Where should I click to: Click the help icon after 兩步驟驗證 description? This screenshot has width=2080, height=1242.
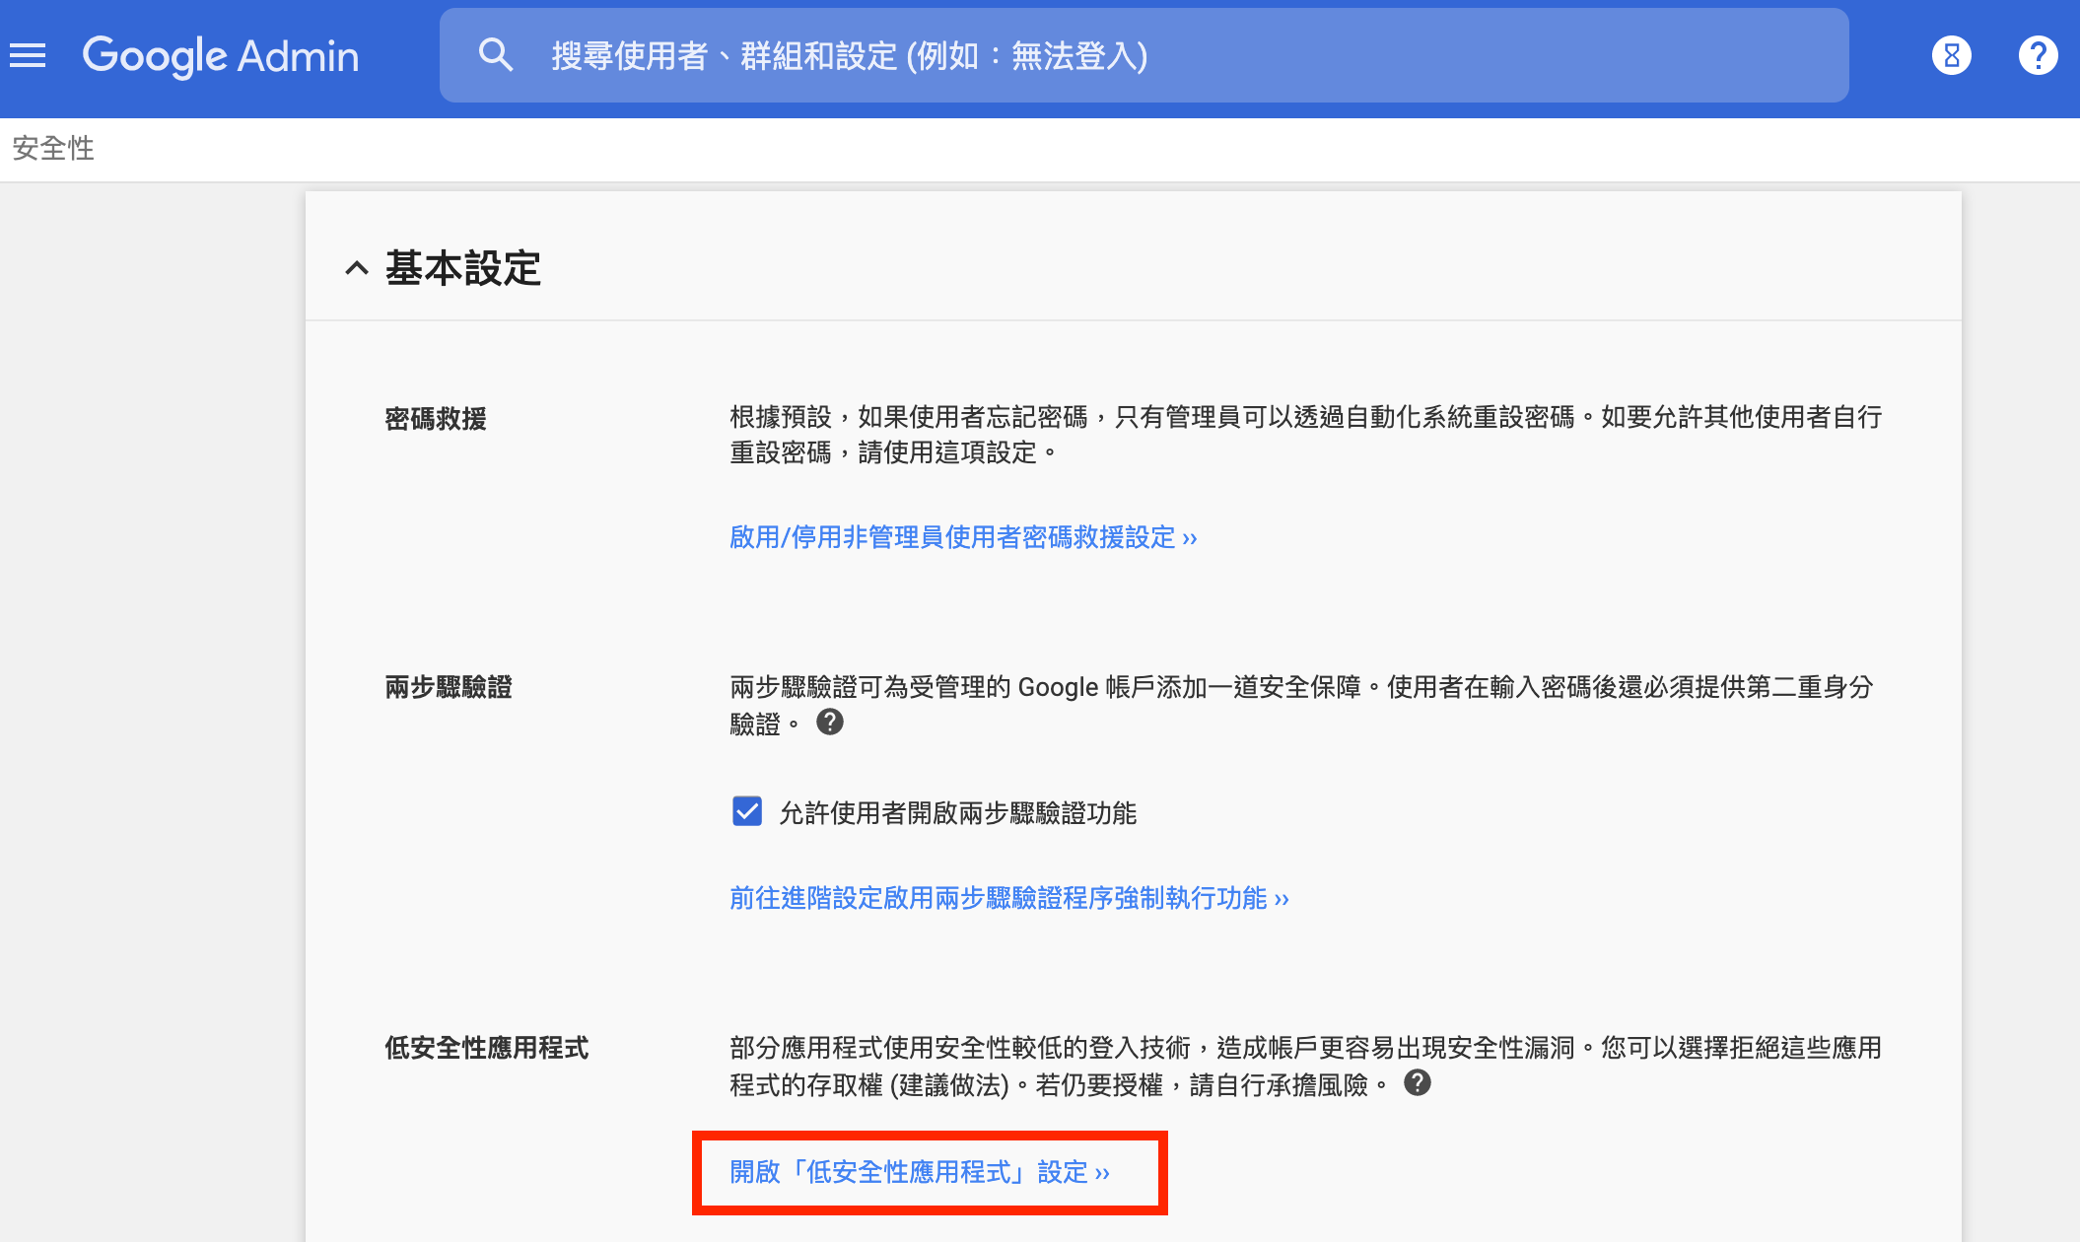tap(830, 723)
